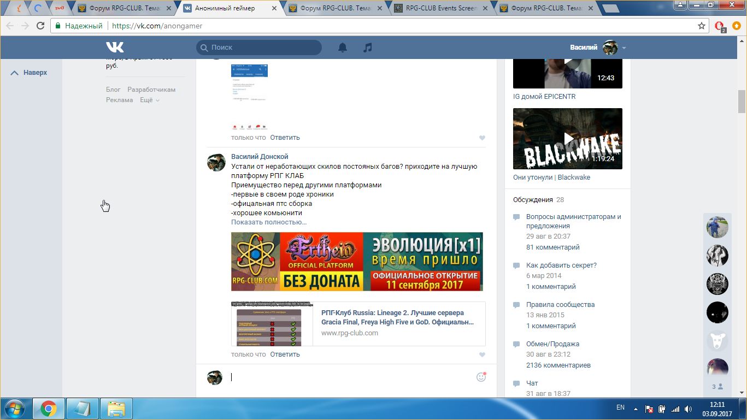Open the Они утонули | Blackwake title
The image size is (747, 420).
point(551,178)
